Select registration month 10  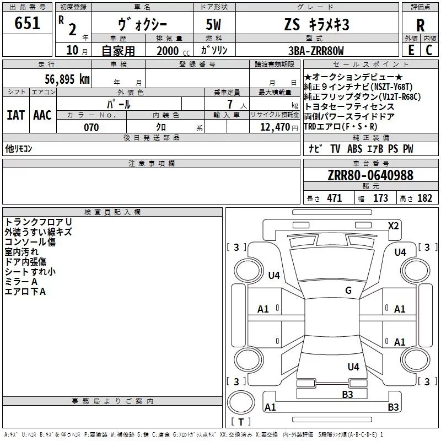coord(72,50)
